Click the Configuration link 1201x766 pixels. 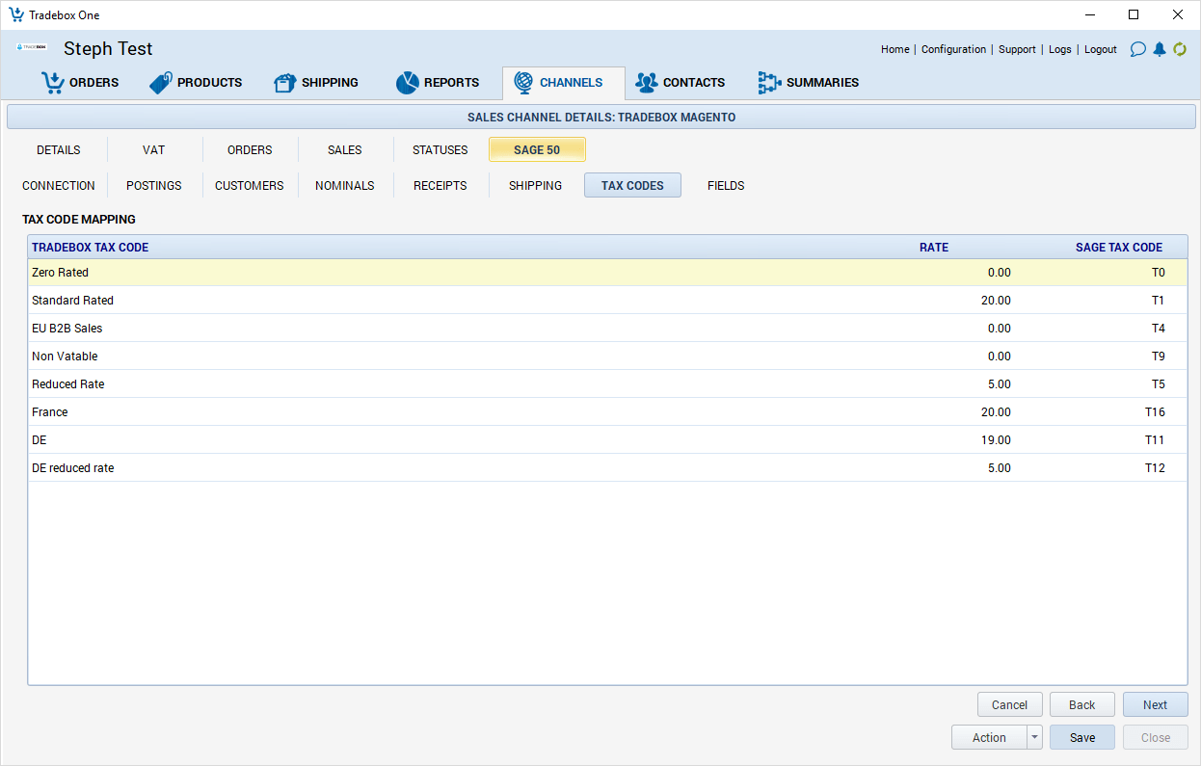click(953, 49)
